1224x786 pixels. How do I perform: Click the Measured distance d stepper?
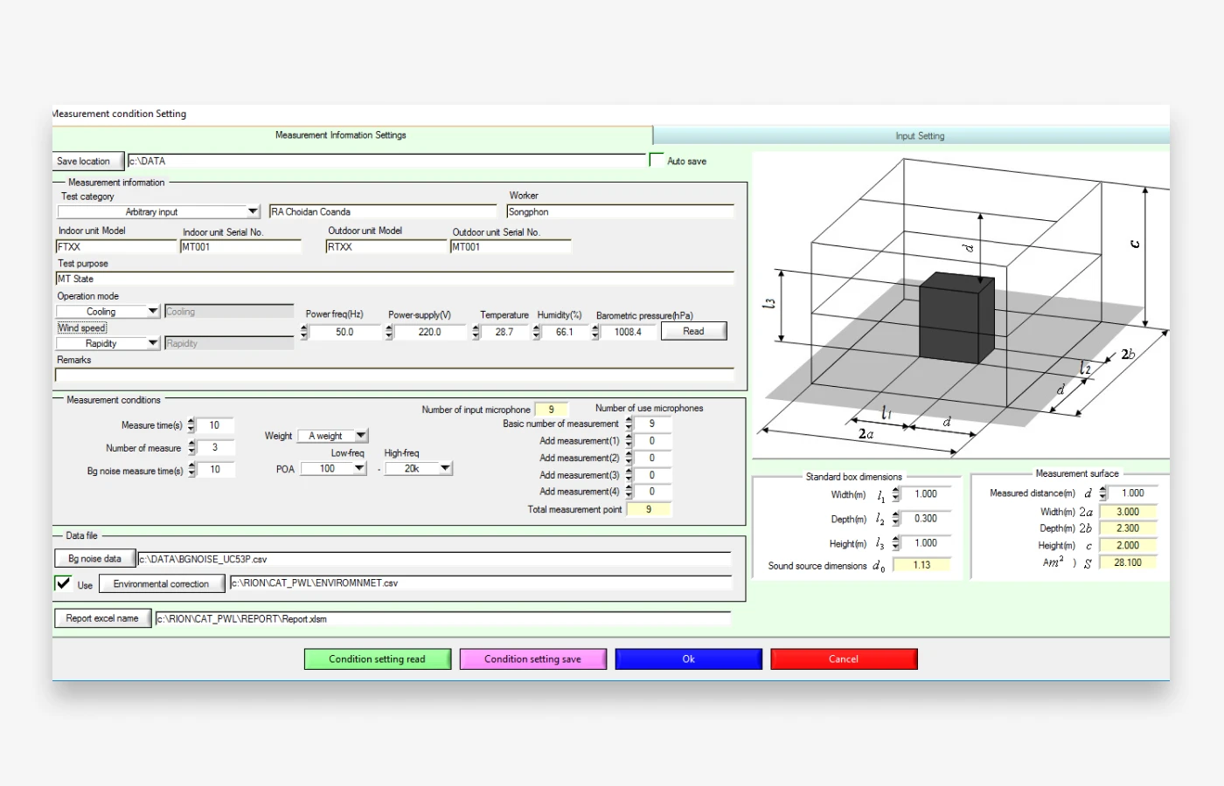tap(1102, 493)
